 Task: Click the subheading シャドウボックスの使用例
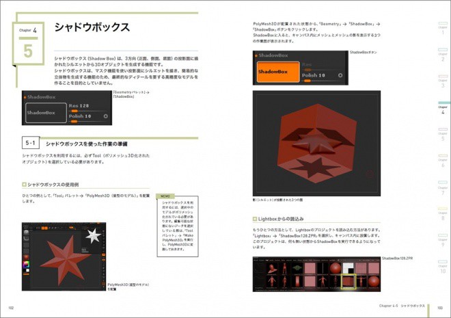click(53, 185)
